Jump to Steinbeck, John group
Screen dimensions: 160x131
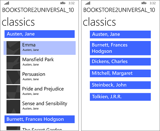[120, 85]
